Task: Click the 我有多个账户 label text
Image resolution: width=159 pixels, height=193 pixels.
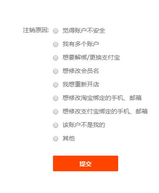Action: click(81, 44)
